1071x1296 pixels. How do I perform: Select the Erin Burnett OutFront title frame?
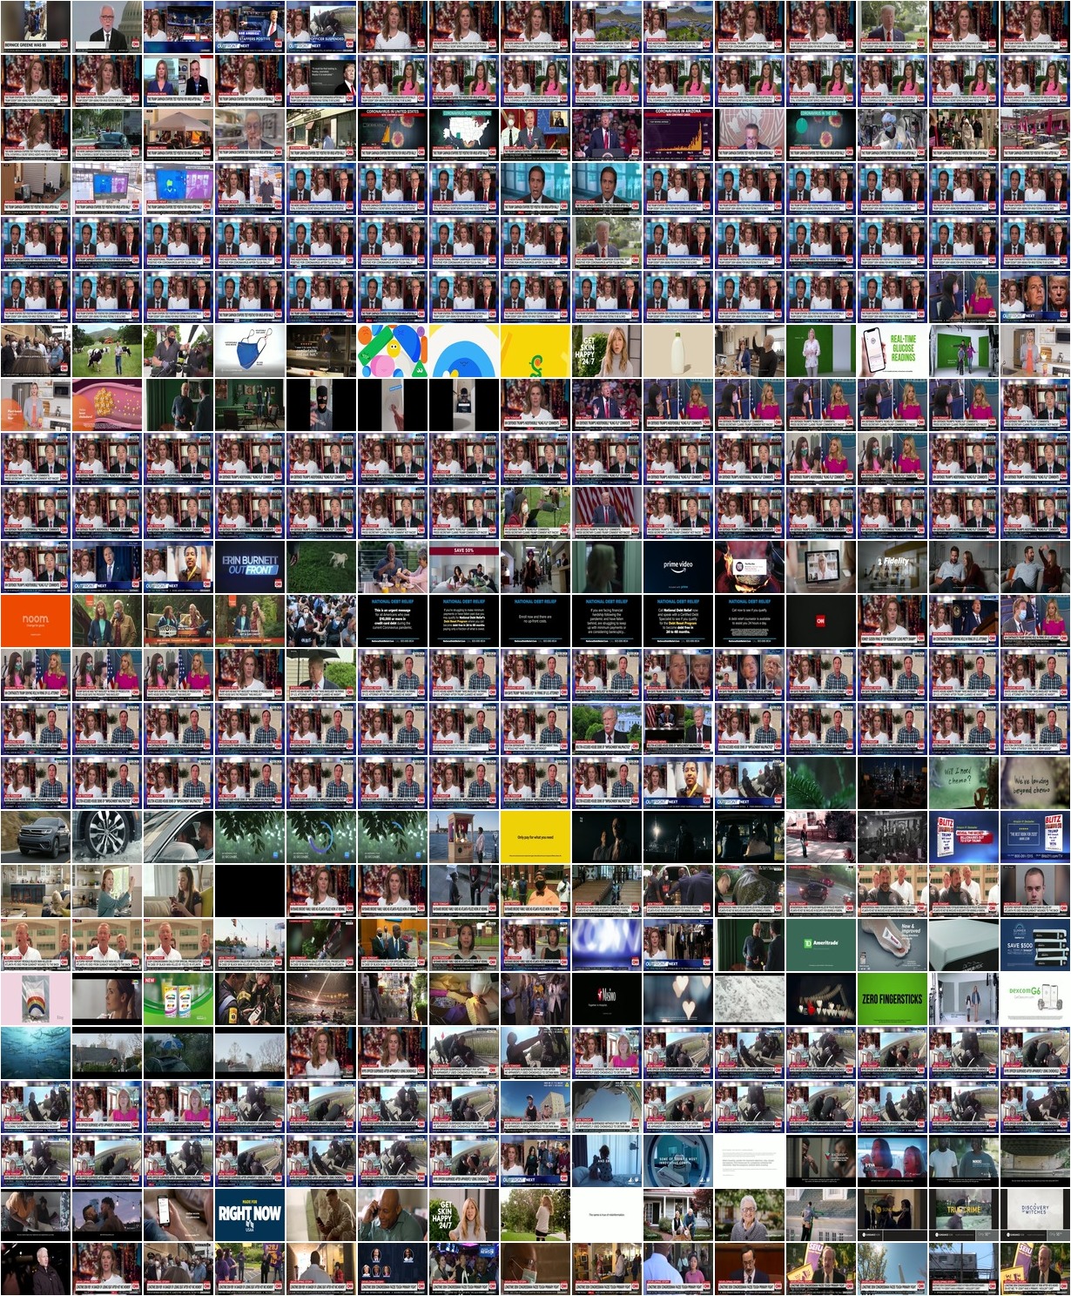[x=250, y=567]
